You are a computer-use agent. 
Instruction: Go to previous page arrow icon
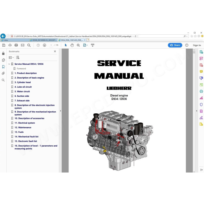pyautogui.click(x=38, y=45)
